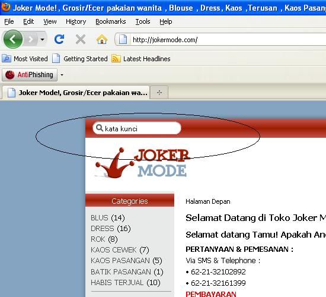Expand the AntiPhishing dropdown arrow
326x297 pixels.
[x=62, y=75]
